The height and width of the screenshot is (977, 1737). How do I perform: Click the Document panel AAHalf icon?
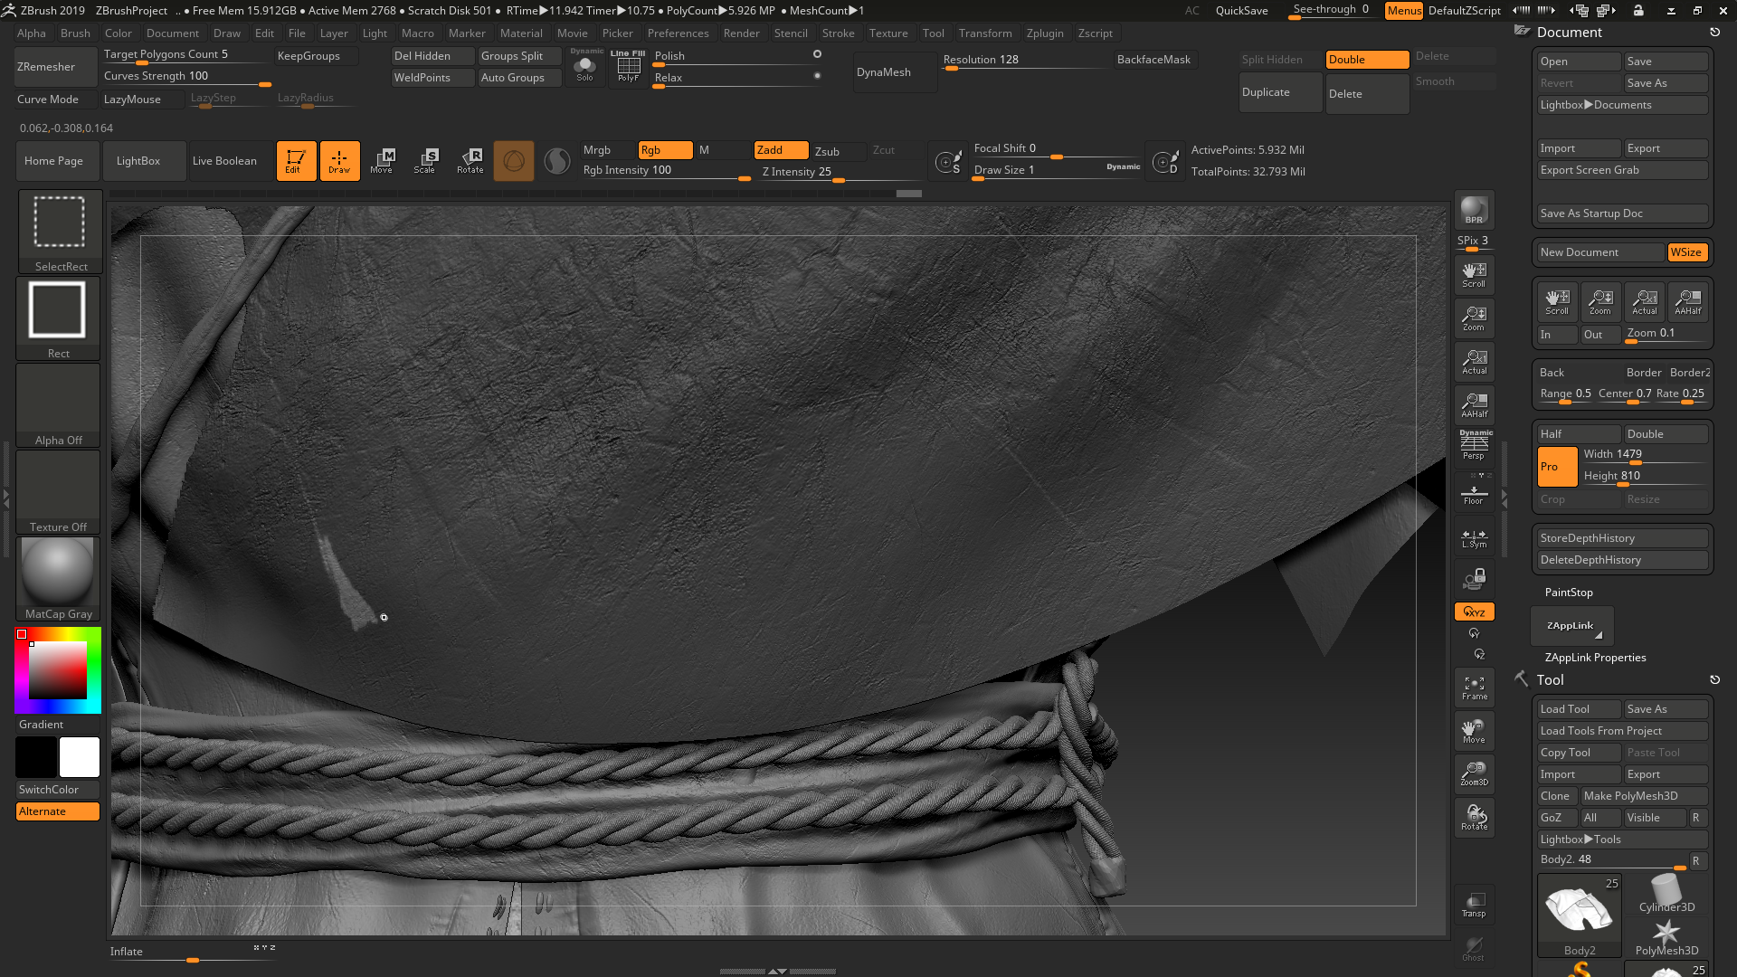[1687, 302]
